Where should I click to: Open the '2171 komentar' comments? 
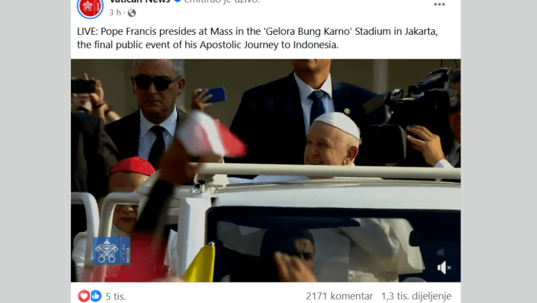tap(339, 296)
